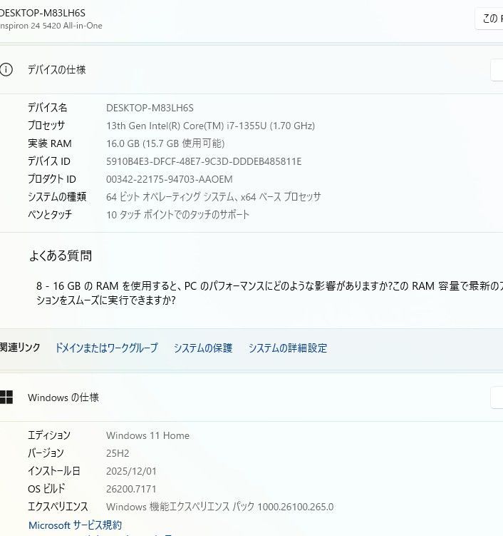
Task: Click the DESKTOP-M83LH6S title at page top
Action: [x=42, y=13]
